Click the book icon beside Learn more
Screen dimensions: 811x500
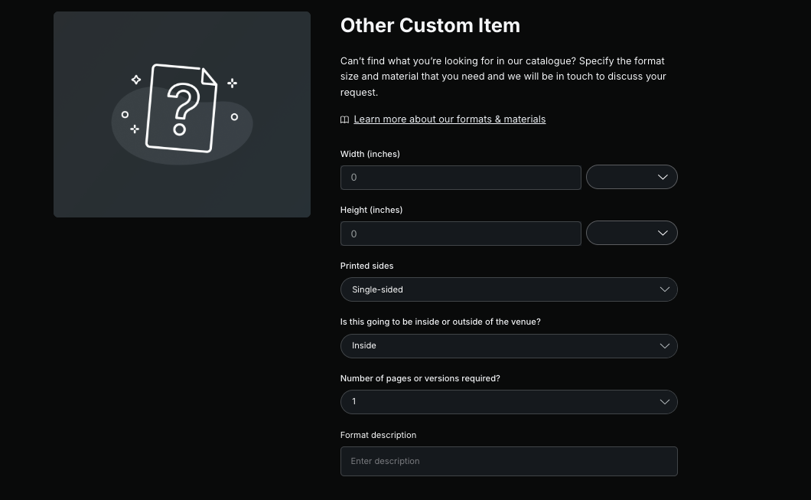tap(344, 119)
